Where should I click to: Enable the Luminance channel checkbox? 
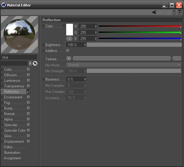28,81
